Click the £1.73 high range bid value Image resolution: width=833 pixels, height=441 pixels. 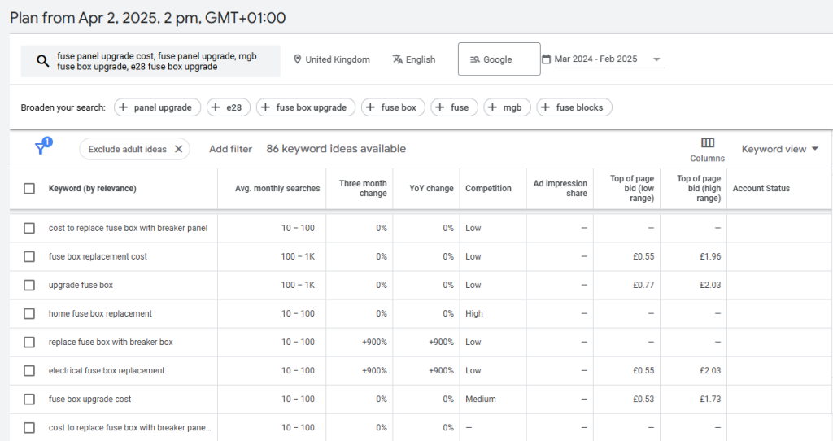tap(710, 399)
